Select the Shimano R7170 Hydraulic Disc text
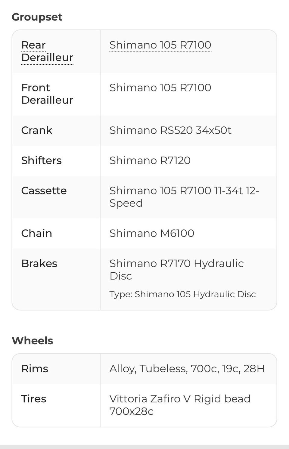This screenshot has width=289, height=449. pyautogui.click(x=176, y=270)
